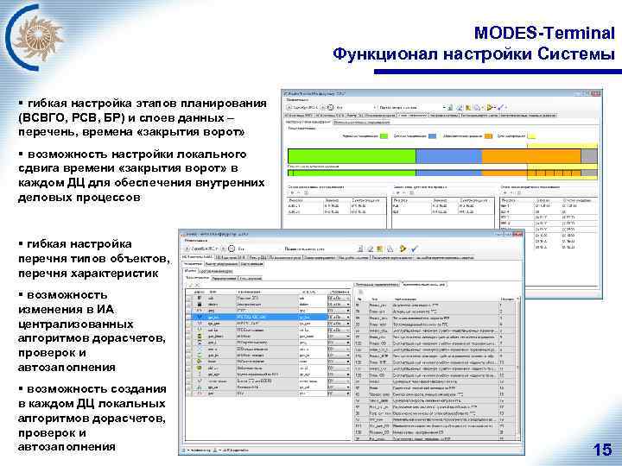
Task: Select the pencil edit icon in back window toolbar
Action: point(460,107)
